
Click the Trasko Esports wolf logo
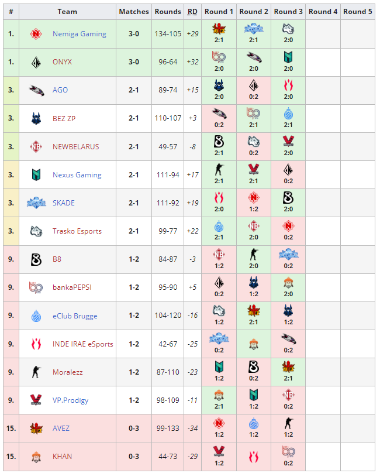click(x=36, y=231)
